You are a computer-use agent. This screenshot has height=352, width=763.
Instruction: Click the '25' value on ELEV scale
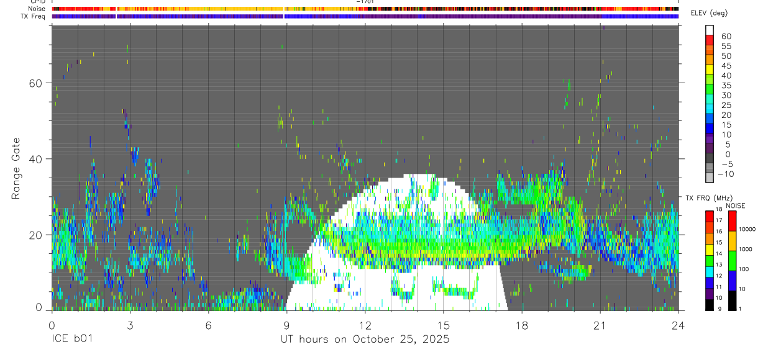tap(726, 106)
